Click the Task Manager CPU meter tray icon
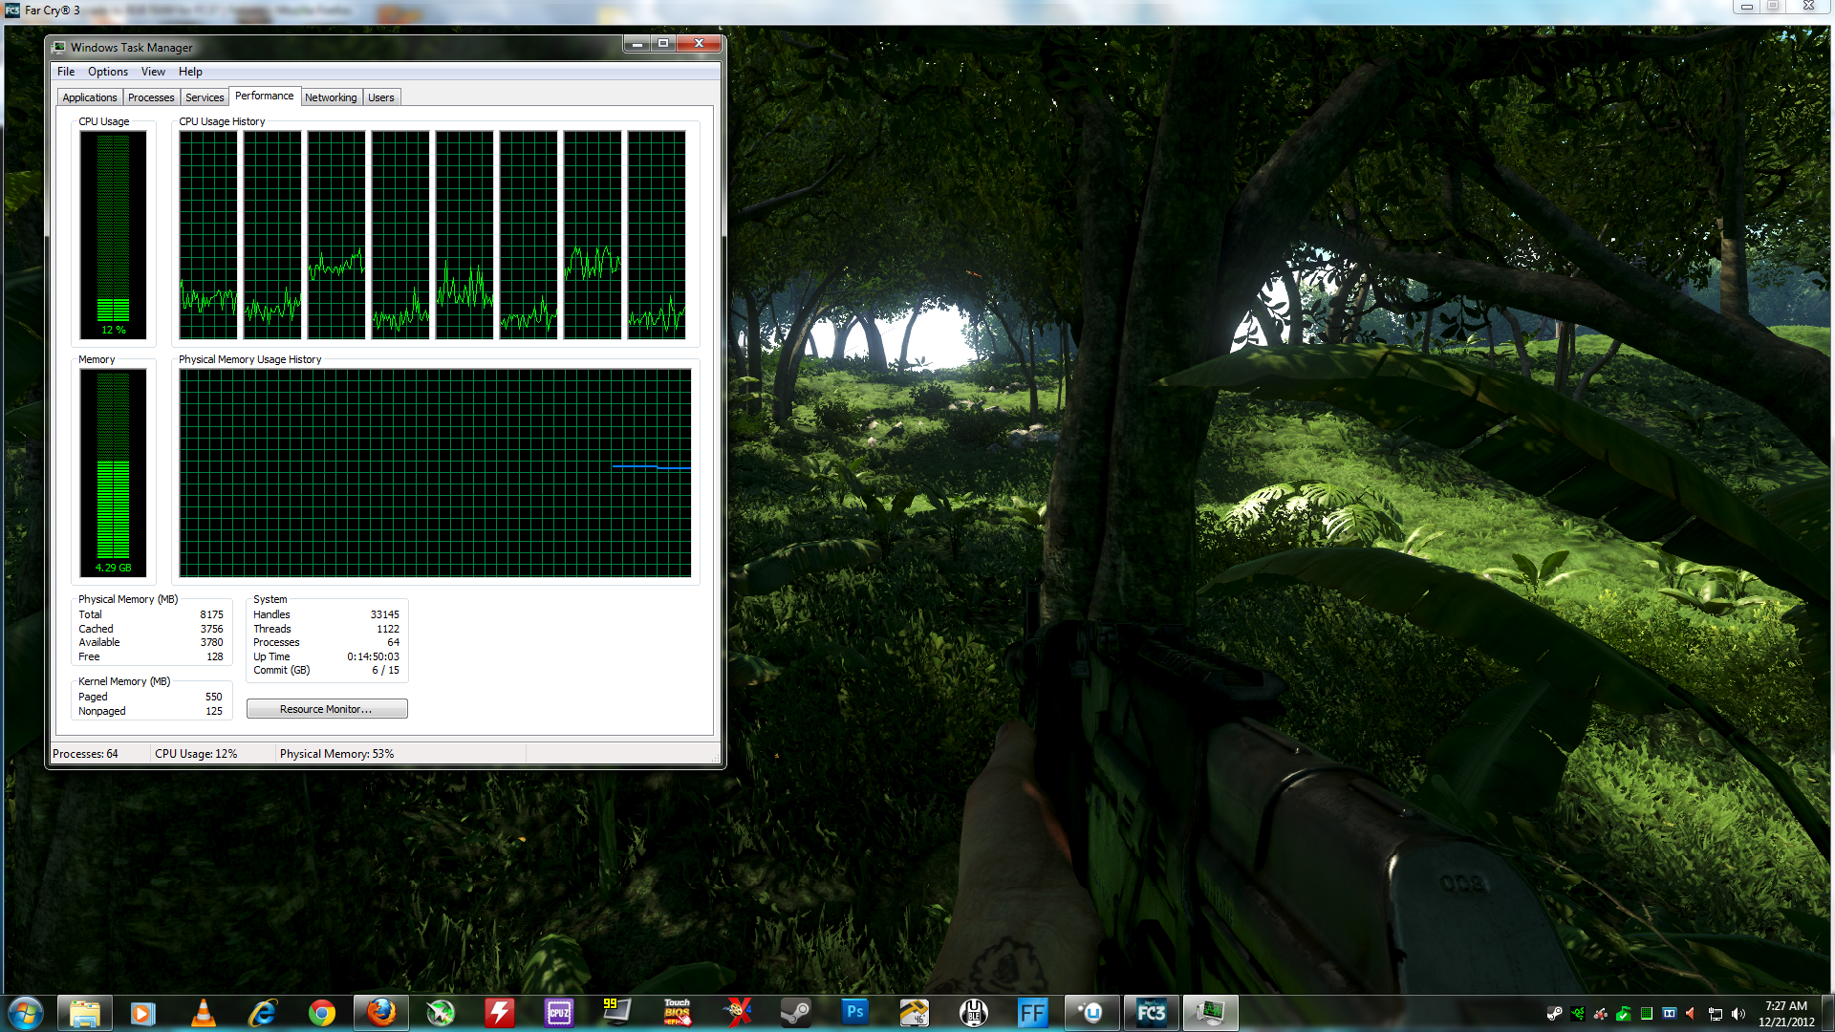The image size is (1835, 1032). pyautogui.click(x=1647, y=1014)
